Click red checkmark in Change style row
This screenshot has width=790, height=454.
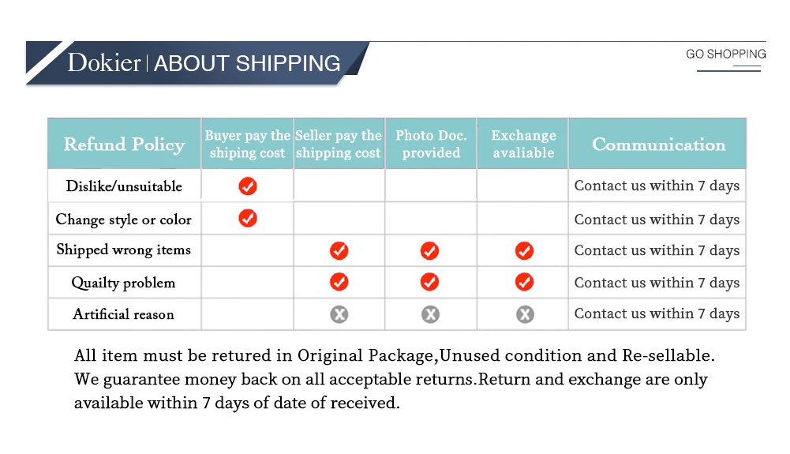pos(248,218)
